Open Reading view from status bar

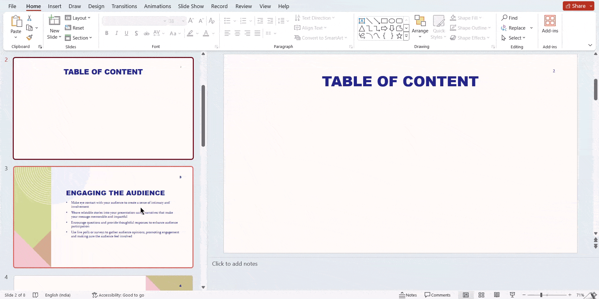coord(497,295)
